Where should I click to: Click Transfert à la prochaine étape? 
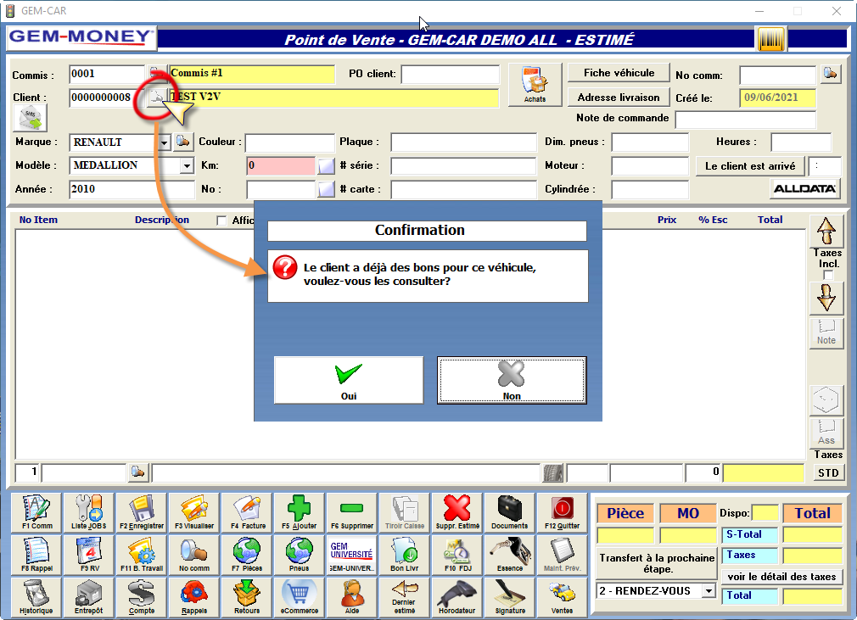click(657, 563)
